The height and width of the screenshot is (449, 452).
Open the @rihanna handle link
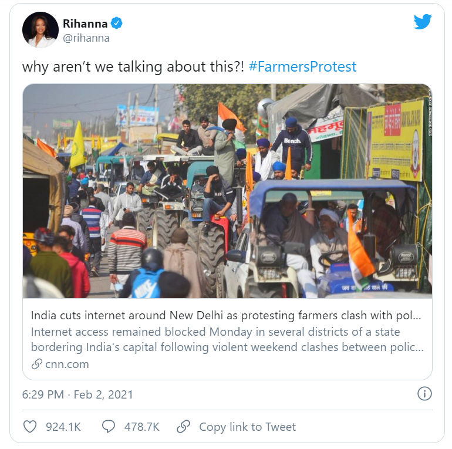click(86, 38)
